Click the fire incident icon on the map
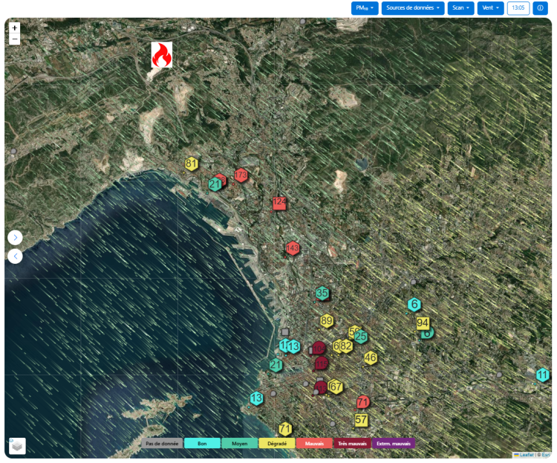Image resolution: width=557 pixels, height=463 pixels. [x=162, y=55]
